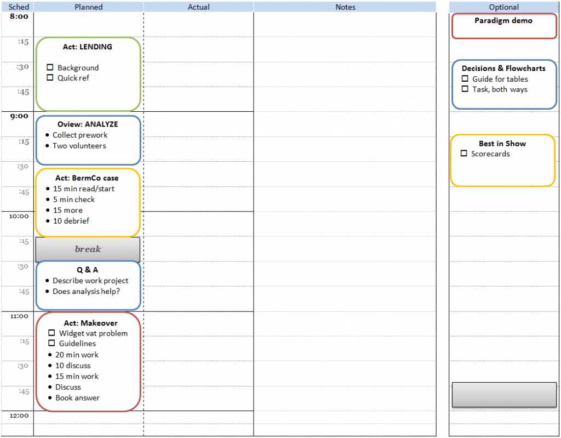Select the 9:00 time label
Image resolution: width=561 pixels, height=438 pixels.
click(19, 116)
